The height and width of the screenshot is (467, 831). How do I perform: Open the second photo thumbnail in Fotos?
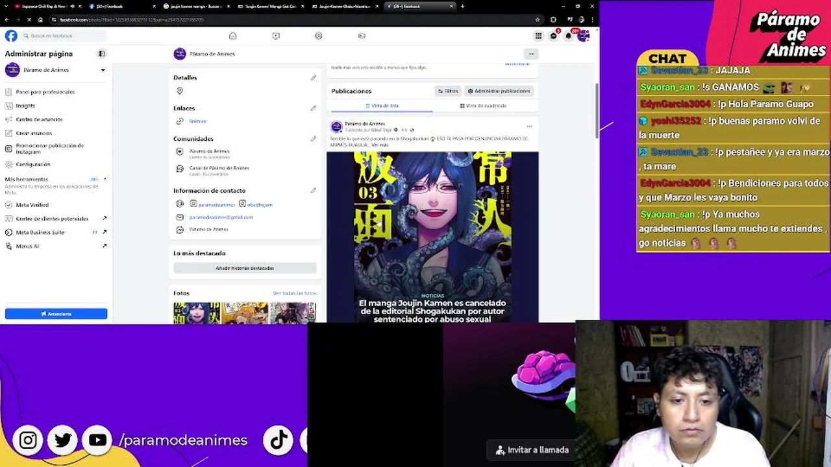click(245, 313)
